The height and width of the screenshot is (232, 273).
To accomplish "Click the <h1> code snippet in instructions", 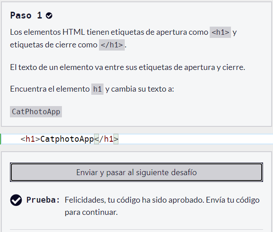I will [x=220, y=32].
